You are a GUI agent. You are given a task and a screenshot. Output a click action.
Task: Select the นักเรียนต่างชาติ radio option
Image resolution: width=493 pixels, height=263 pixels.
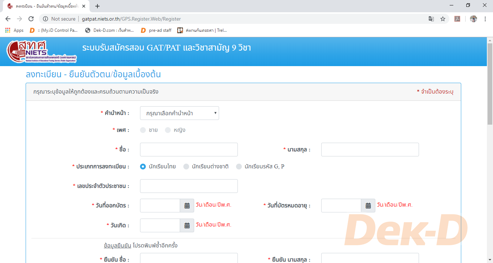[186, 167]
